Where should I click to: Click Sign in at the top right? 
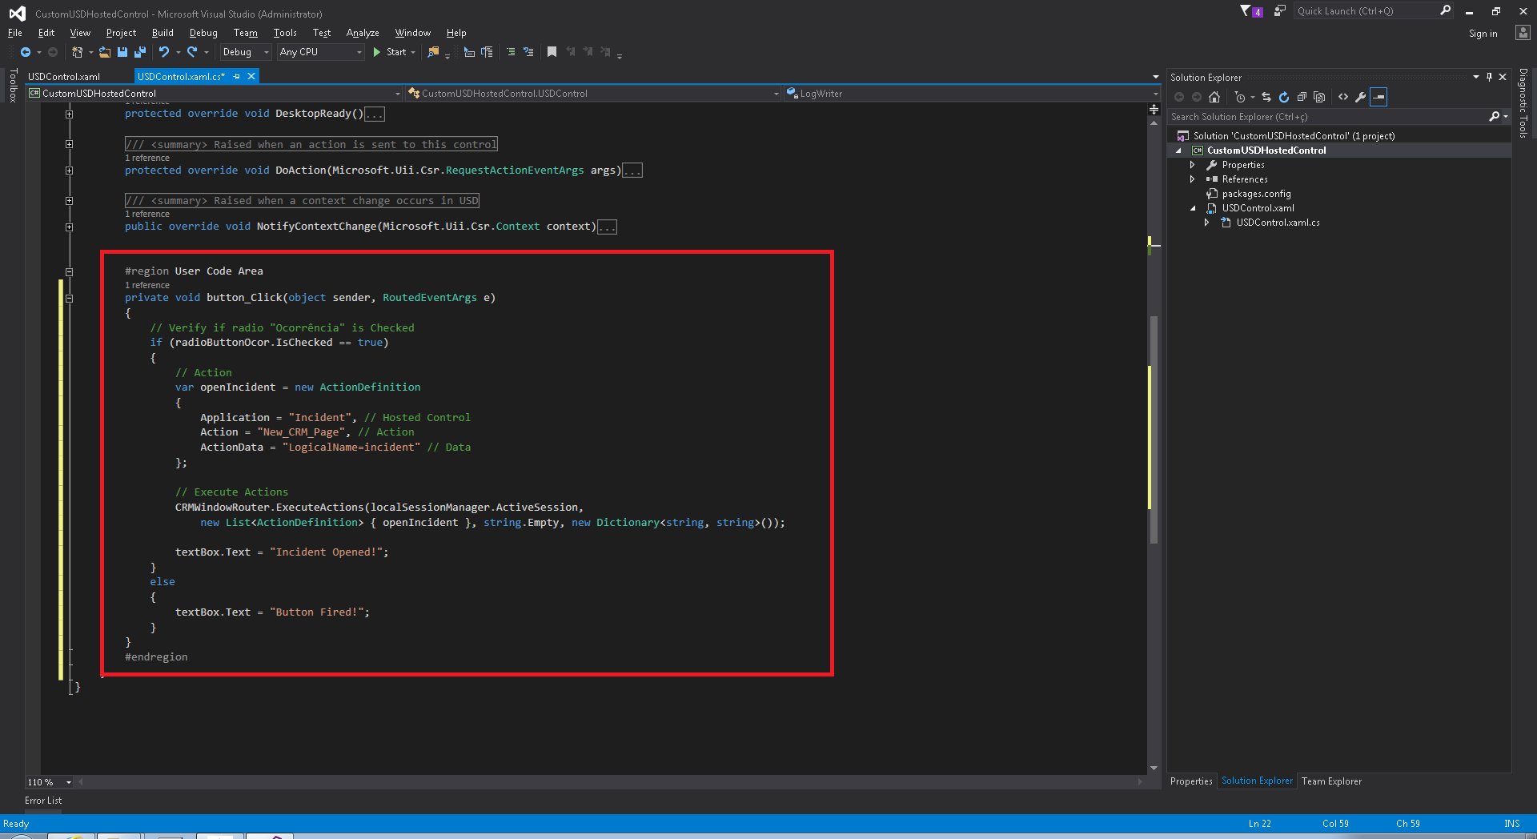pyautogui.click(x=1483, y=34)
